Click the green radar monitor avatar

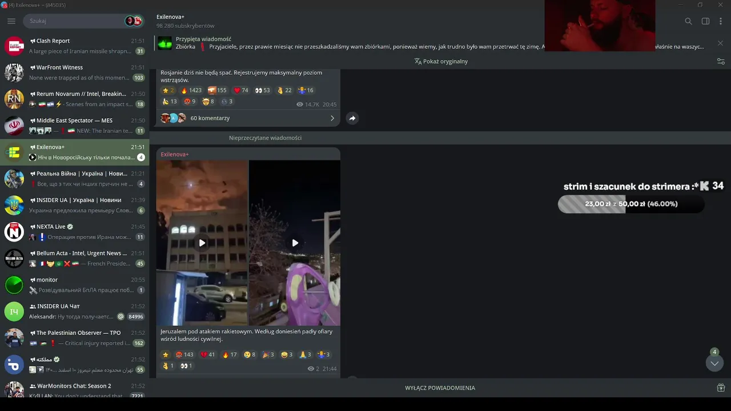(x=14, y=285)
